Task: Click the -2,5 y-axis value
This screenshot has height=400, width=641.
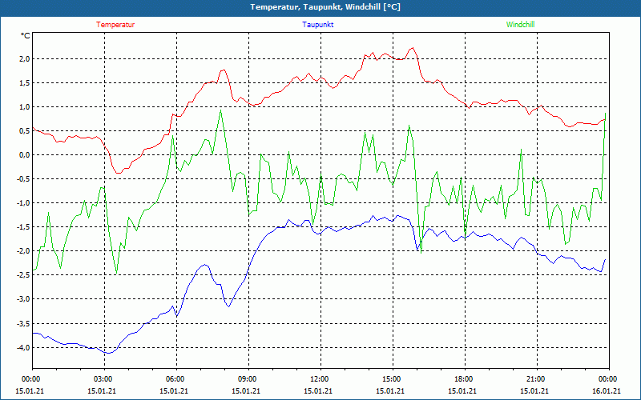Action: point(23,275)
